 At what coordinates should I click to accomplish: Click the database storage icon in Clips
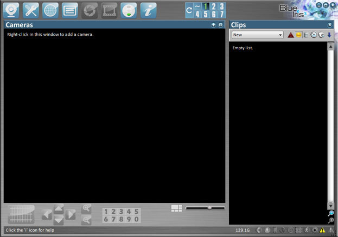point(306,35)
